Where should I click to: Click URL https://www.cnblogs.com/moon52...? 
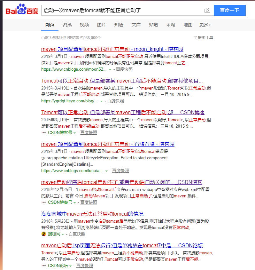point(74,69)
